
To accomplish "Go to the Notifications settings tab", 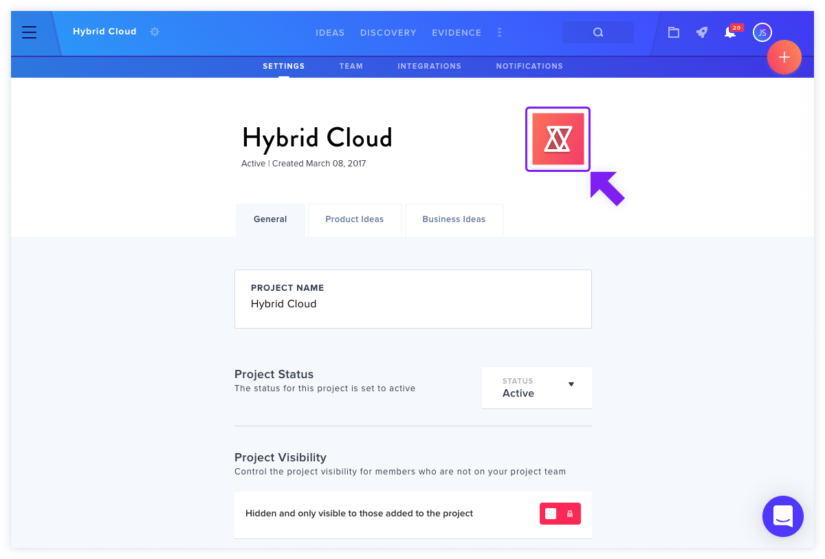I will (529, 66).
